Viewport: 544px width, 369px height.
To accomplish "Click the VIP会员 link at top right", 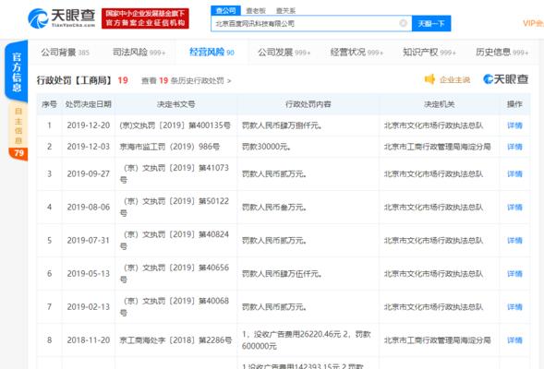I will (x=533, y=23).
